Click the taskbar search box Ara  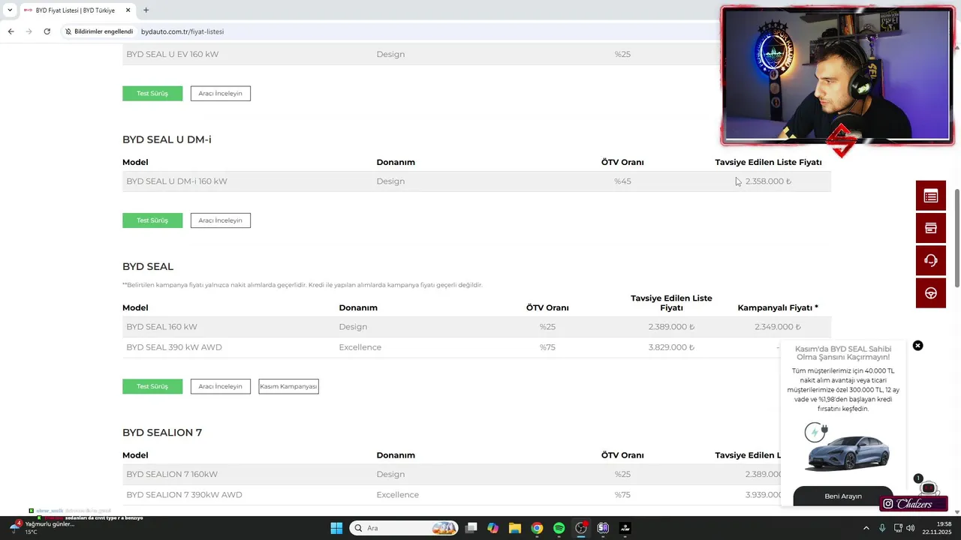click(404, 528)
